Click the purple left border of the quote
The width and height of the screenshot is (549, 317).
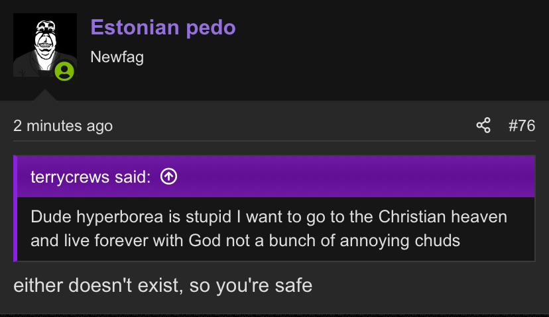coord(15,208)
